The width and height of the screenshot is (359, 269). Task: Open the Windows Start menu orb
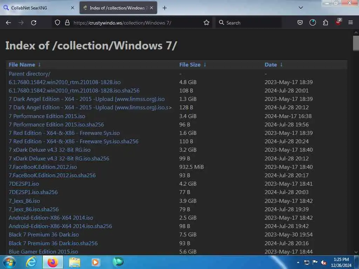pyautogui.click(x=9, y=262)
